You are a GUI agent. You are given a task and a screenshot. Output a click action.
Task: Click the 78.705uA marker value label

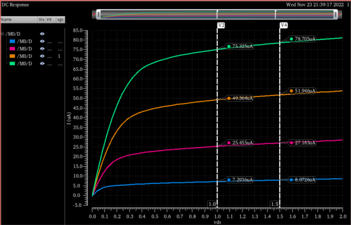pos(305,39)
